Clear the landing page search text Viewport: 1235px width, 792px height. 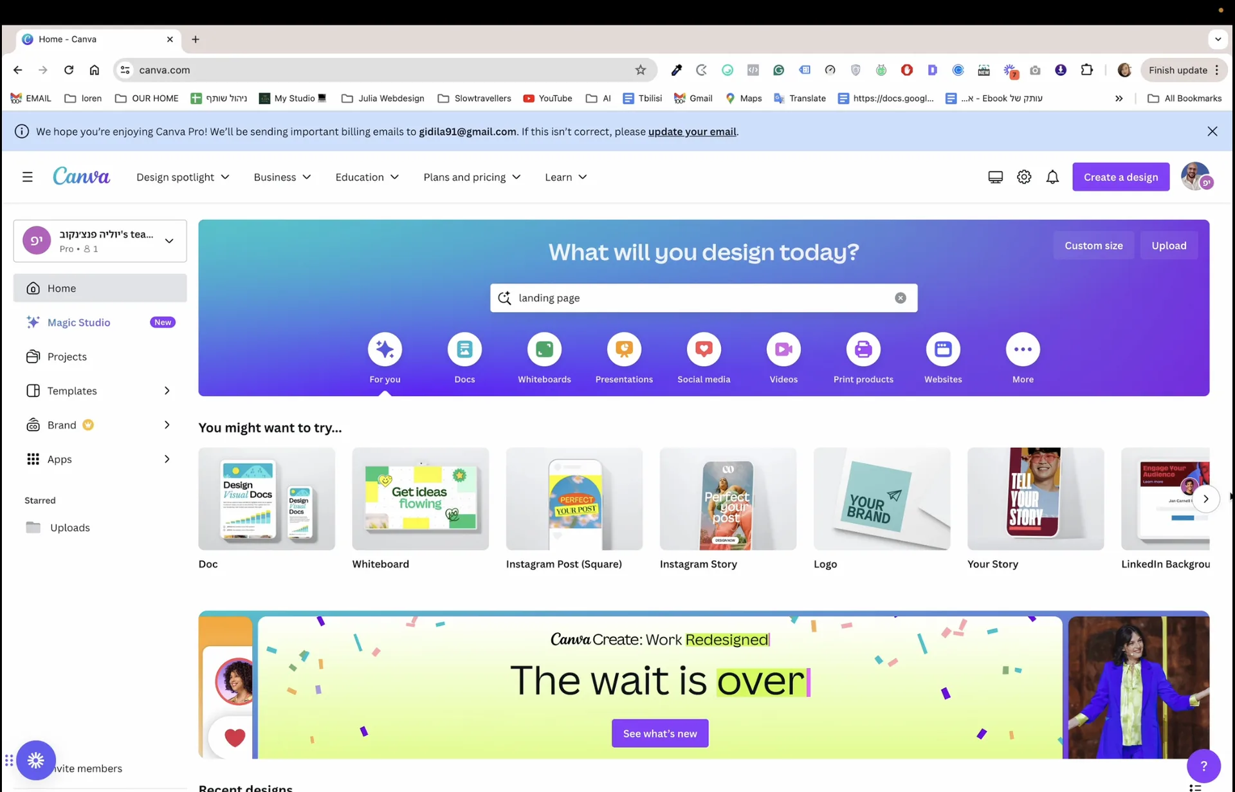point(901,298)
